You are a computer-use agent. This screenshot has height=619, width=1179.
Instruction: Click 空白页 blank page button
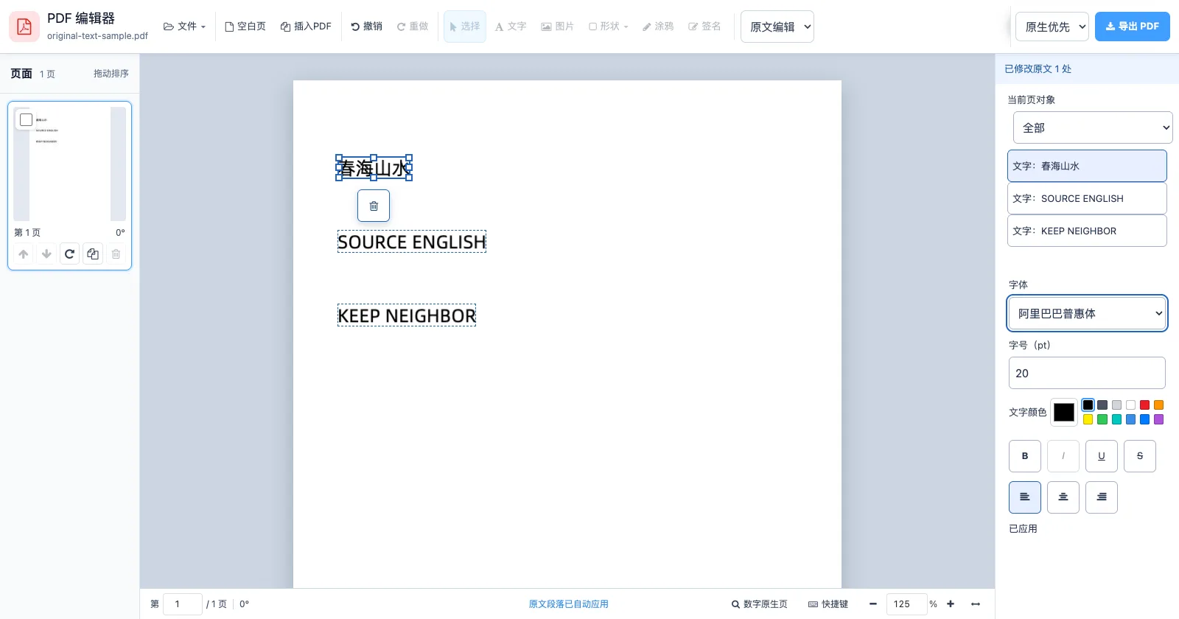pos(245,27)
